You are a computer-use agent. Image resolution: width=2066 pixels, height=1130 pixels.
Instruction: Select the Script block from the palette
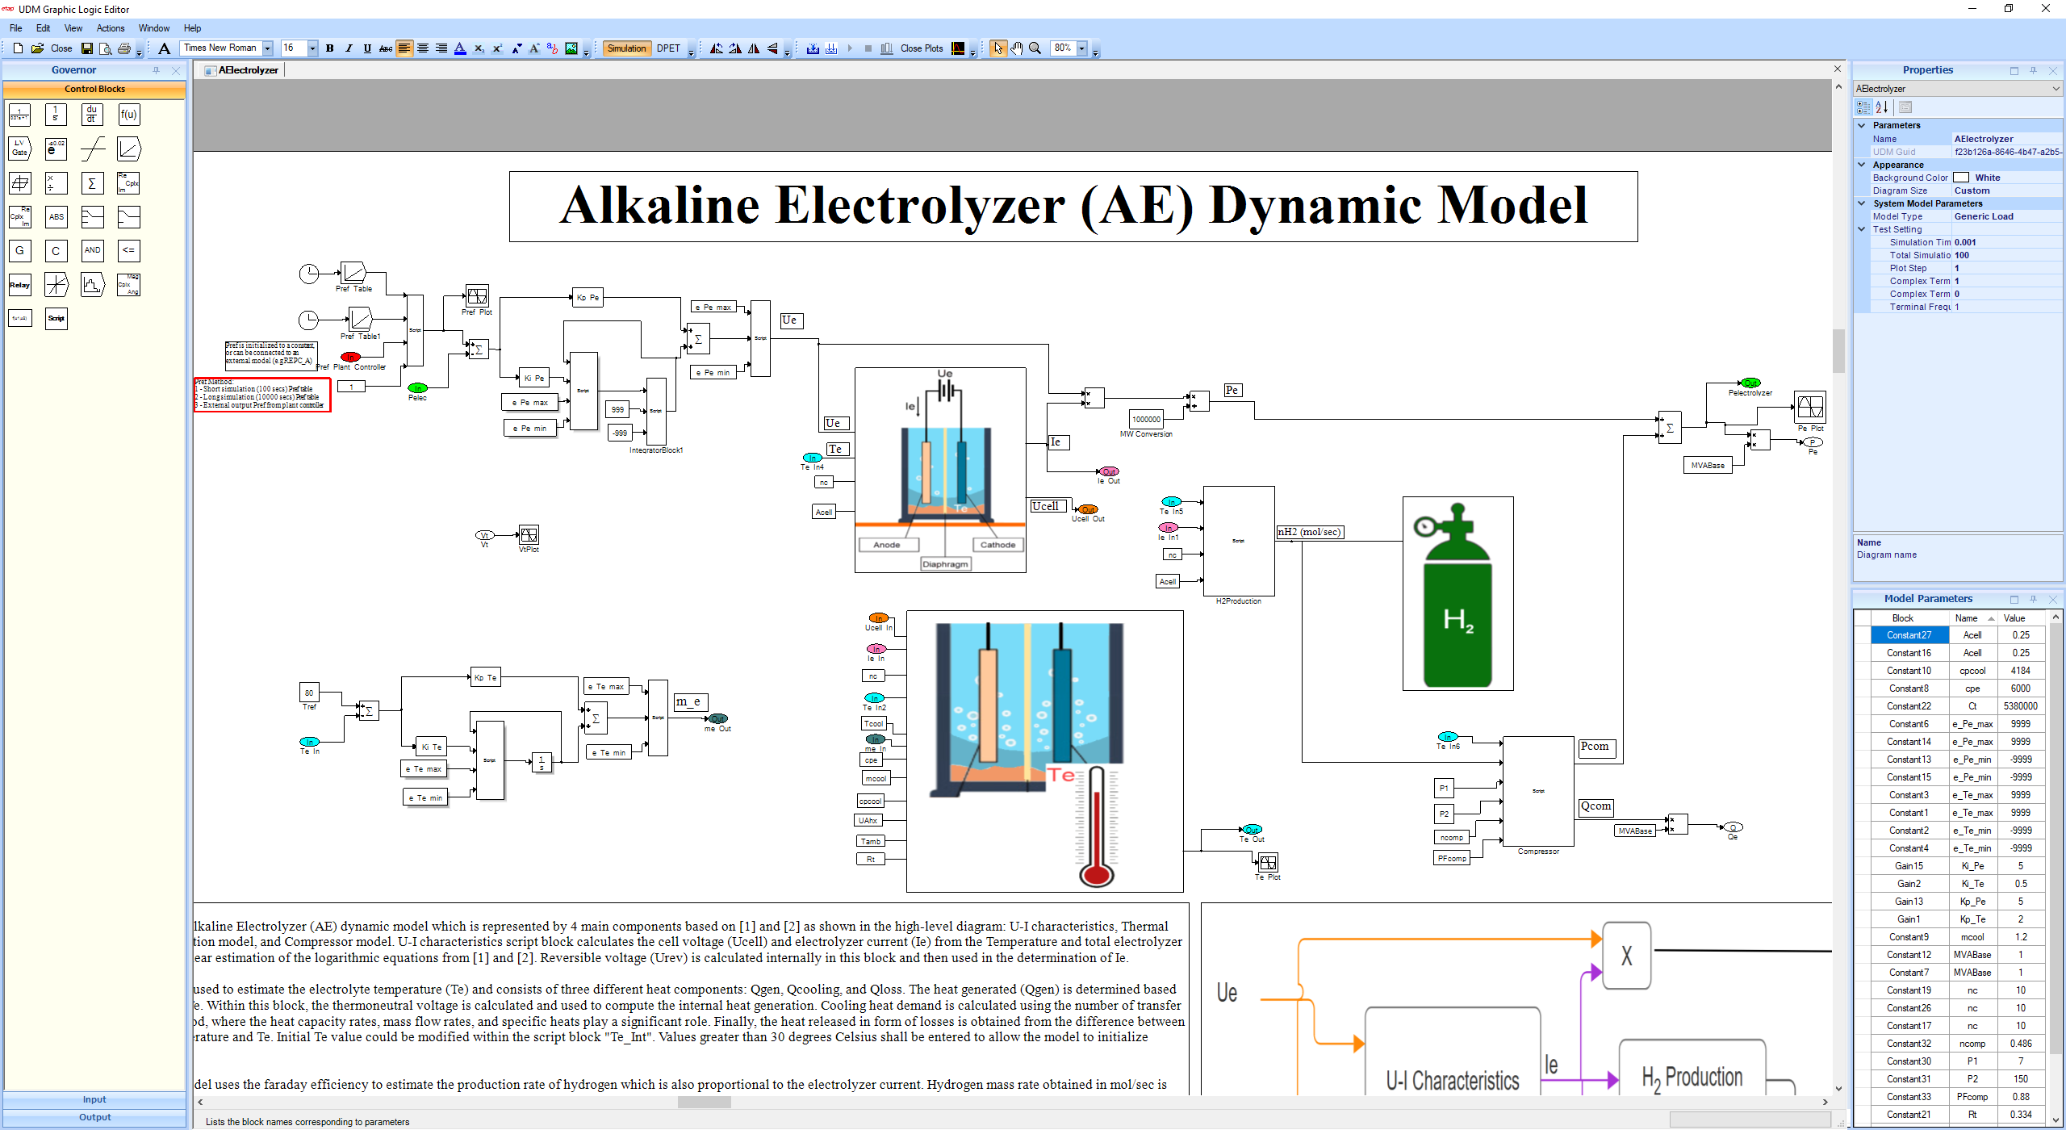pos(56,318)
